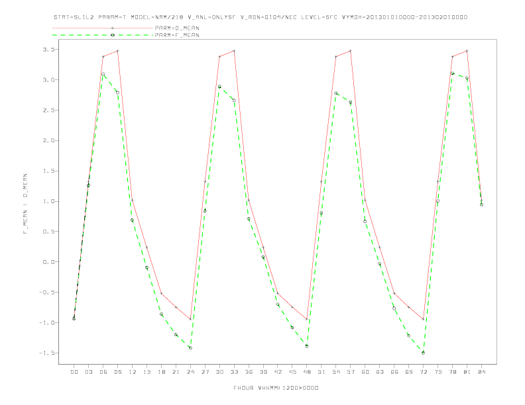Click the 12 forecast hour tick label
Screen dimensions: 525x405
tap(133, 372)
